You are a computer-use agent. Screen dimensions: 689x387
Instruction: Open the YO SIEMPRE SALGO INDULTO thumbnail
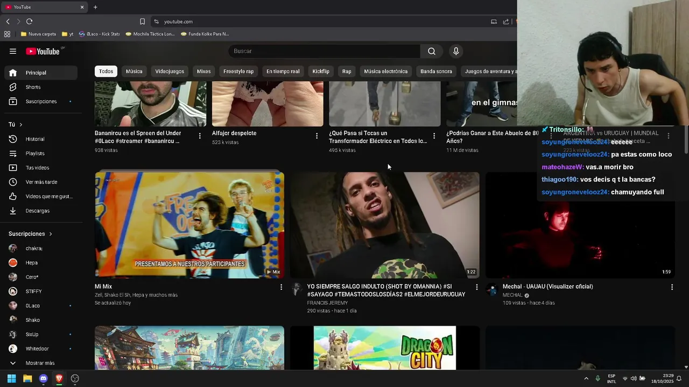385,225
